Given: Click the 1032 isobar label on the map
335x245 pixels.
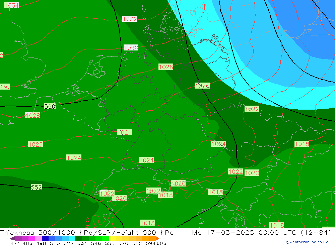Looking at the screenshot, I should click(x=130, y=19).
